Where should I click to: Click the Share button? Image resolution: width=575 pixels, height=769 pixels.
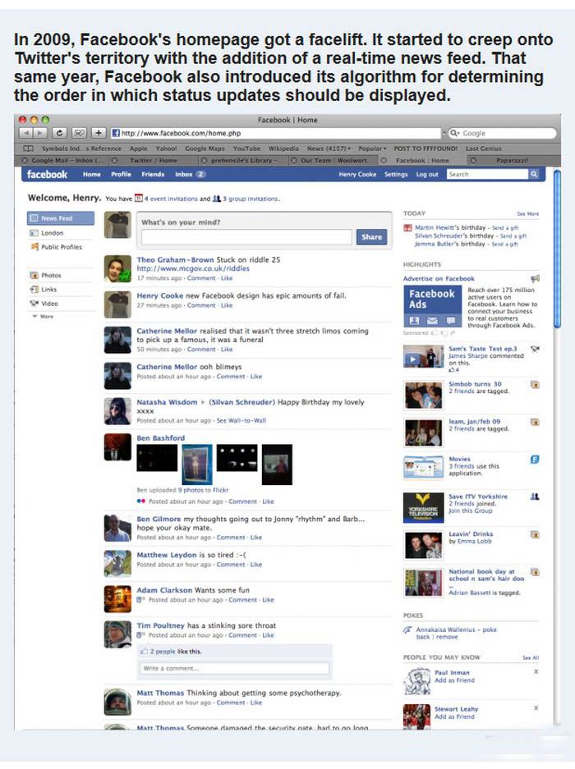coord(371,237)
